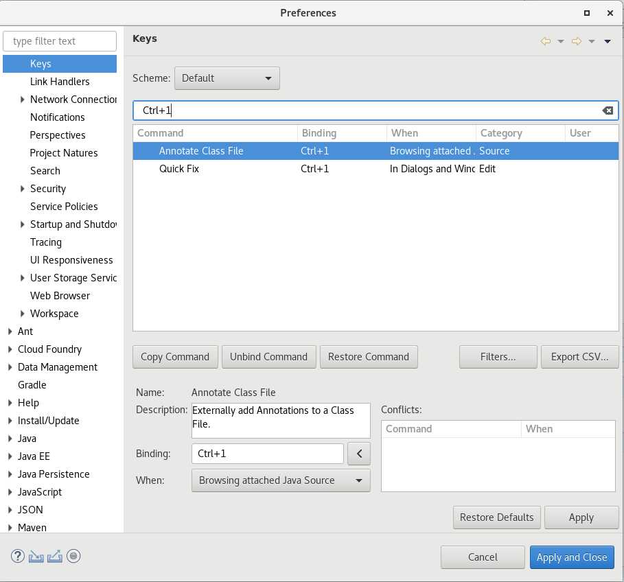
Task: Click the binding insert special key arrow button
Action: 359,454
